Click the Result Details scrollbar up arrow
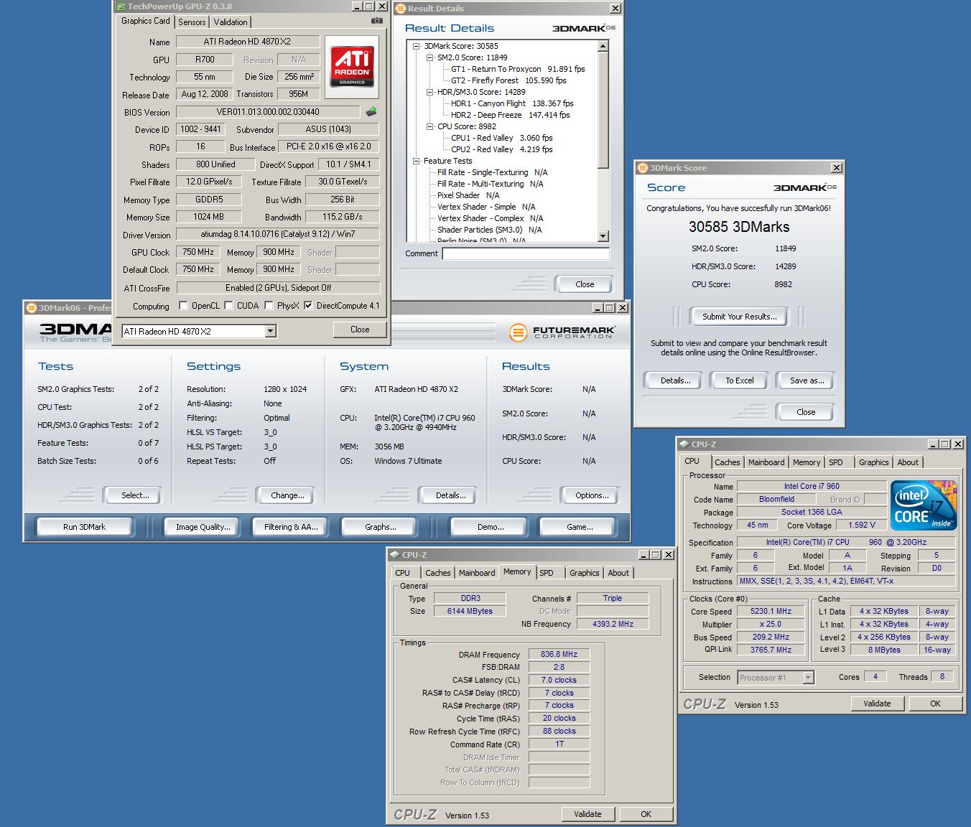Screen dimensions: 971x827 click(603, 46)
